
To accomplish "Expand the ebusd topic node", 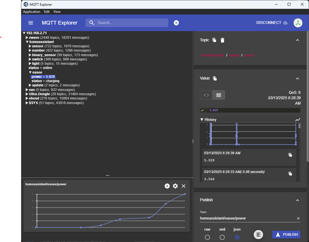I will (27, 98).
